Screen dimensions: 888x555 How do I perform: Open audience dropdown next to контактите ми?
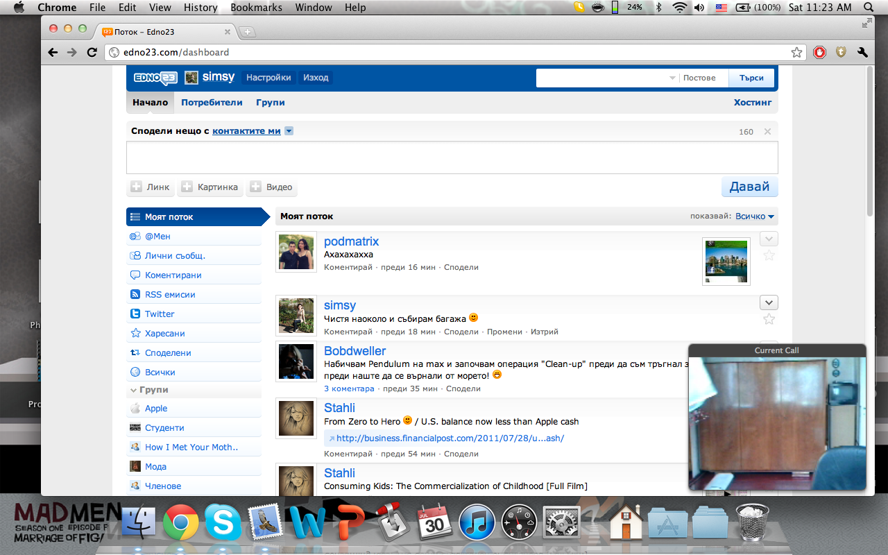tap(289, 130)
